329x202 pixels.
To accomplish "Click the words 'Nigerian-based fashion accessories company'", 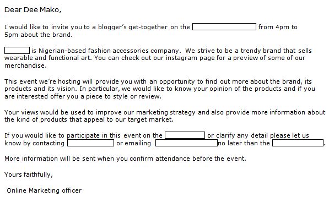I will point(109,51).
